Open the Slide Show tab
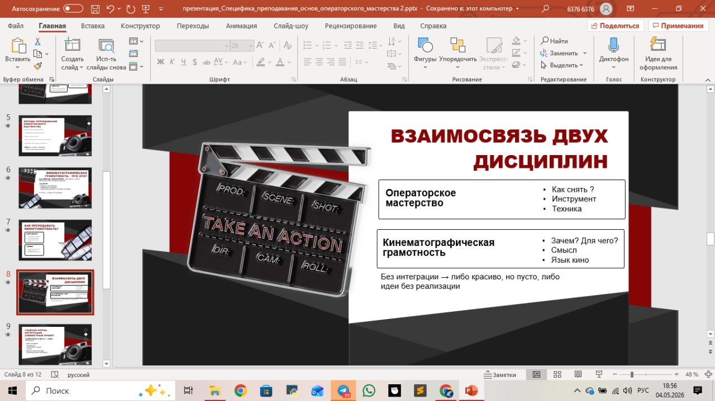The height and width of the screenshot is (401, 715). (x=291, y=26)
